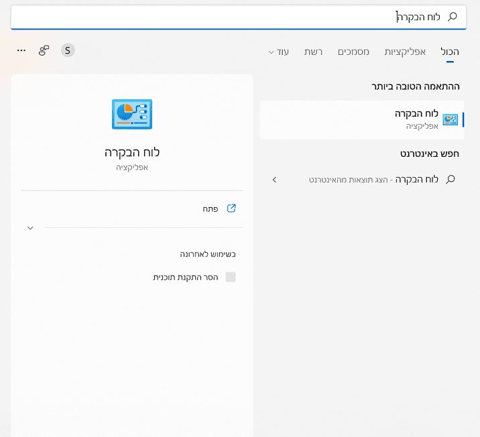
Task: Click the לוח הבקרה title in preview pane
Action: 132,152
